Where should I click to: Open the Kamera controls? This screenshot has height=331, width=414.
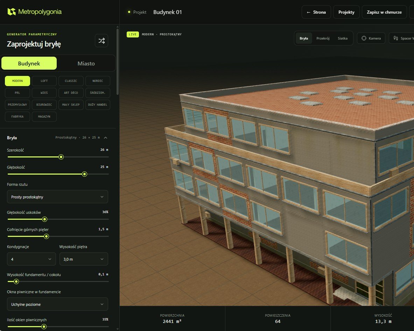[x=371, y=38]
